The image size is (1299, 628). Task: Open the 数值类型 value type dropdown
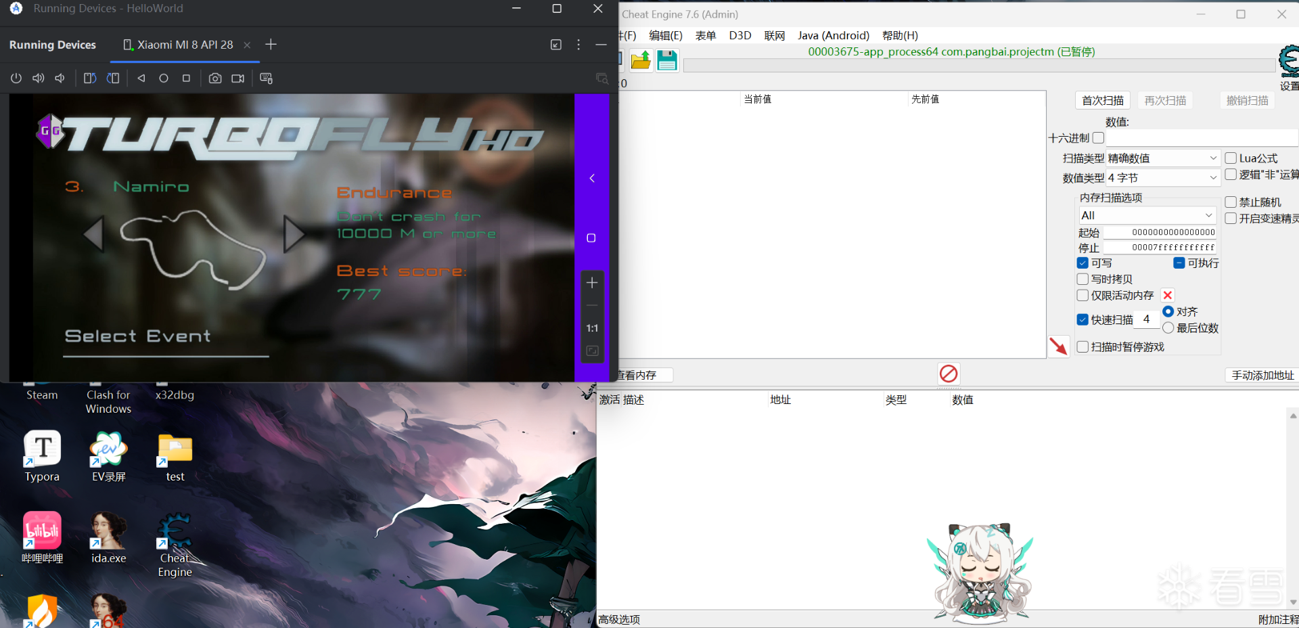[1162, 178]
